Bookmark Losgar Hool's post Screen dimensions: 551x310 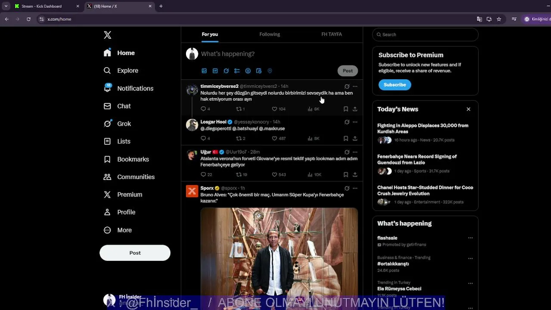pyautogui.click(x=346, y=138)
